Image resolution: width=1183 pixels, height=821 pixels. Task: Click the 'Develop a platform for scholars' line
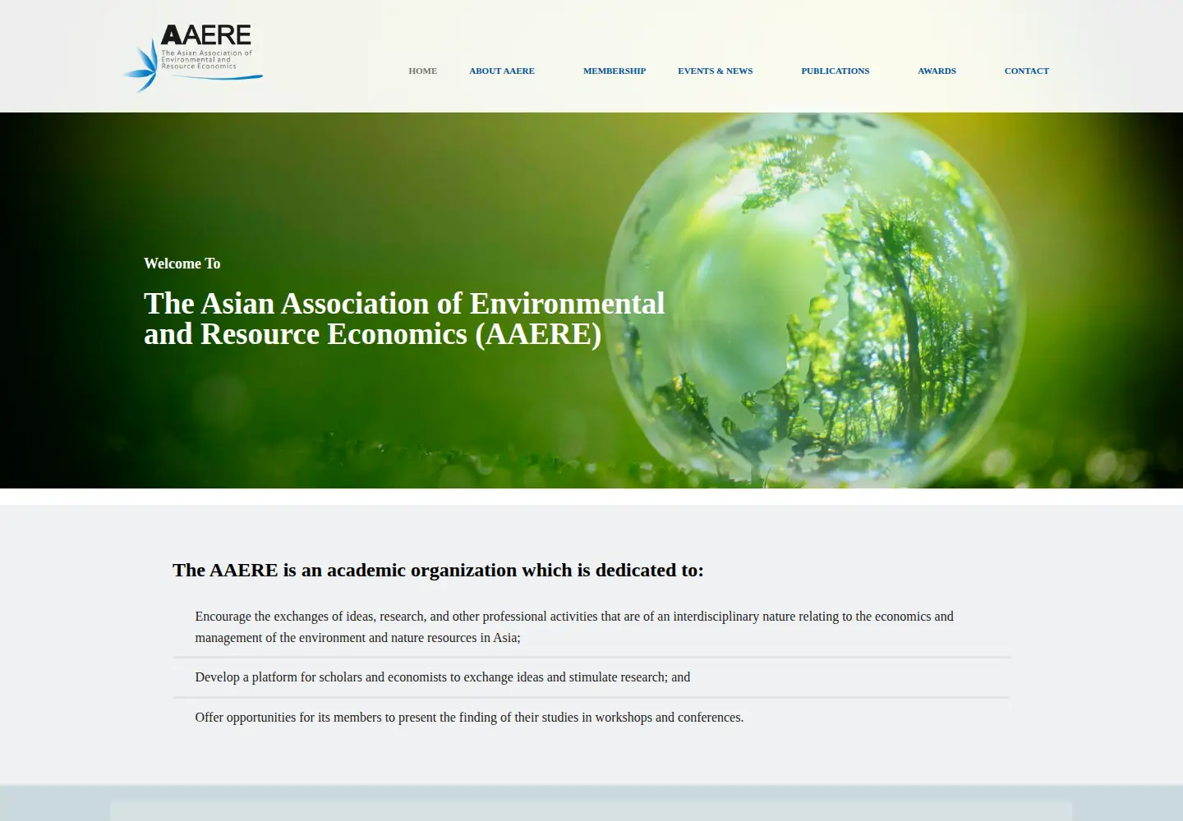[442, 677]
